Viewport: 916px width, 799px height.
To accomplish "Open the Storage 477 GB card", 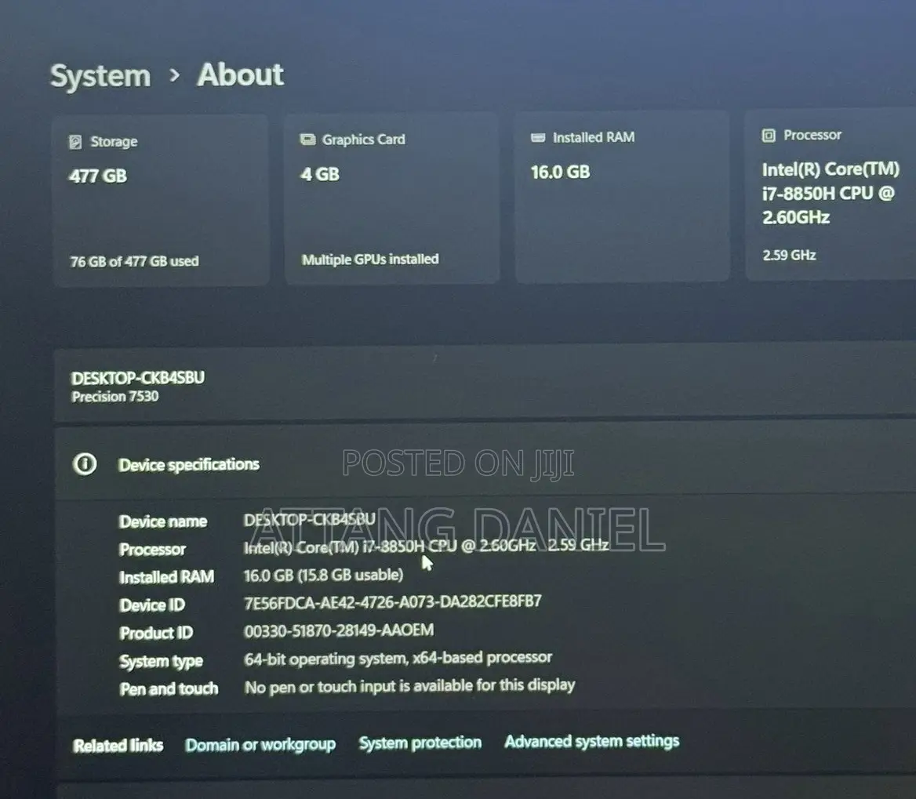I will coord(161,200).
